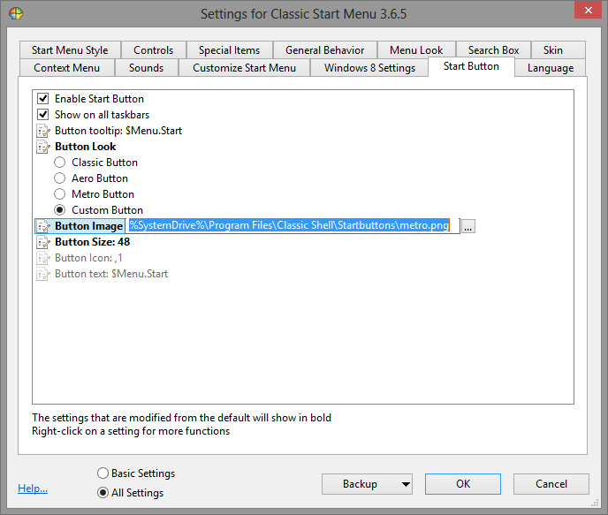Open the Customize Start Menu tab
Viewport: 608px width, 515px height.
[x=244, y=68]
